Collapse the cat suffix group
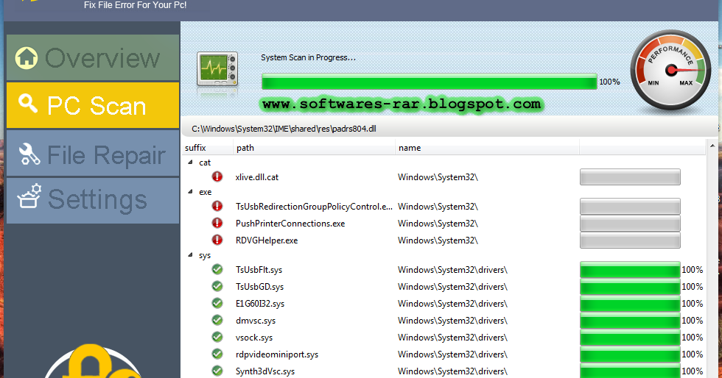The width and height of the screenshot is (722, 378). pyautogui.click(x=190, y=163)
